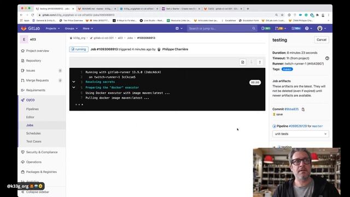The image size is (350, 197).
Task: Collapse sidebar with the bottom toggle
Action: [x=35, y=192]
